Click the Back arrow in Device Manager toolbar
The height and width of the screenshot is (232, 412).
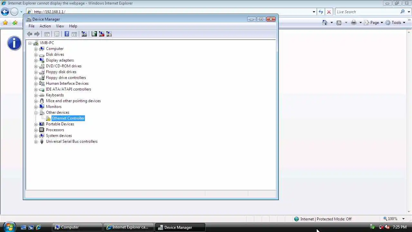(30, 34)
